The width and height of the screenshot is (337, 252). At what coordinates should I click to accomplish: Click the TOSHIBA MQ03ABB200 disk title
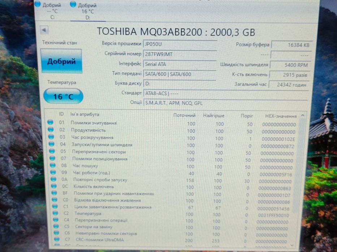(x=176, y=32)
